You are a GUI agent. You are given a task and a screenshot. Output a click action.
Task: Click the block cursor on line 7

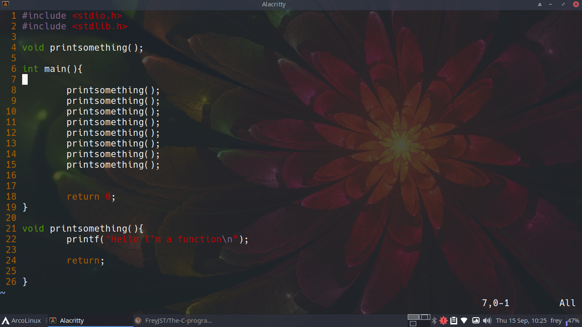[x=25, y=80]
